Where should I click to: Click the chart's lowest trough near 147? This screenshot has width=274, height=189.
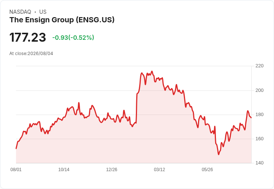(x=219, y=154)
